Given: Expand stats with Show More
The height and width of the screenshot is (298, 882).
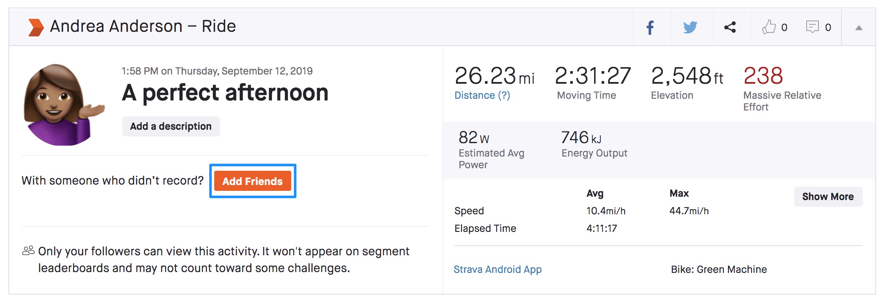Looking at the screenshot, I should 828,197.
